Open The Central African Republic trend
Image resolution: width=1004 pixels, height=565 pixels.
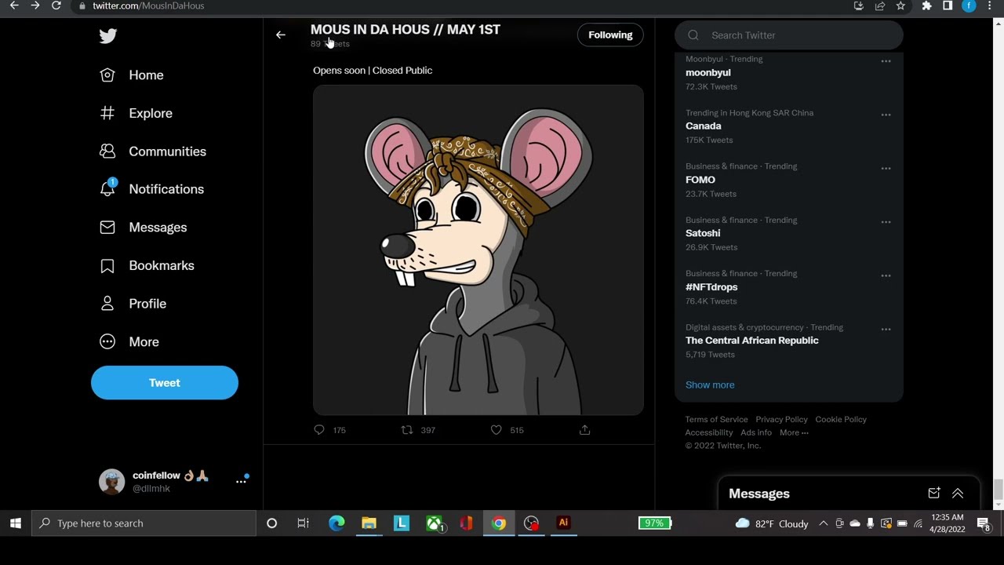[752, 341]
